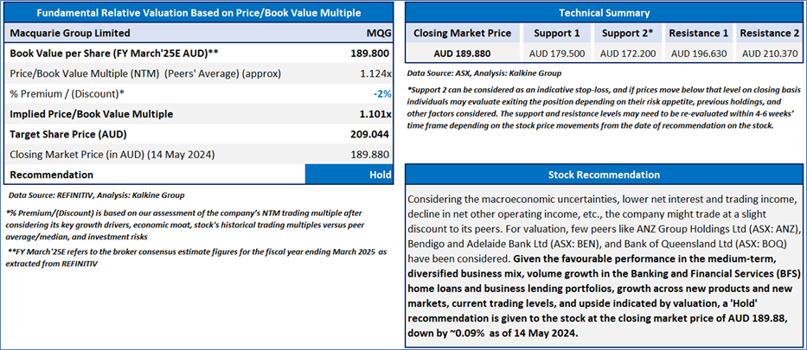The image size is (807, 350).
Task: Click the Data Source REFINITIV note
Action: click(96, 195)
